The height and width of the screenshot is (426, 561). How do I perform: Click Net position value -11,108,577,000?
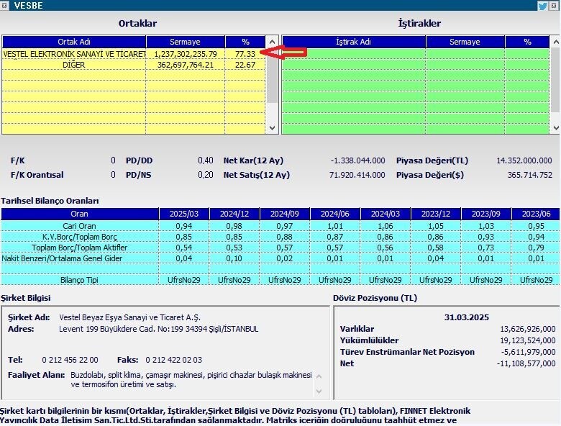tap(526, 363)
